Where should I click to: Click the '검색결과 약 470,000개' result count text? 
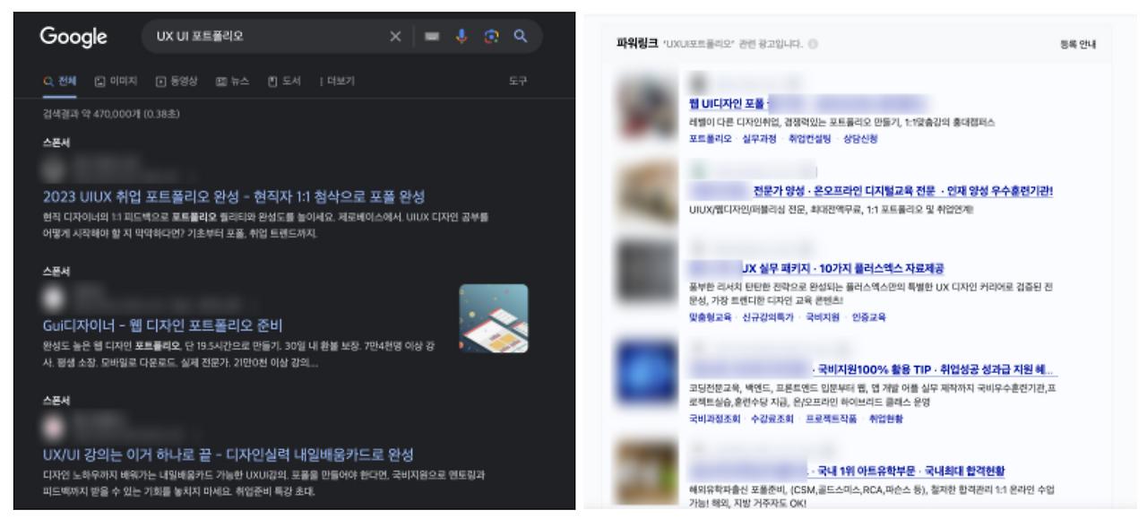[111, 114]
